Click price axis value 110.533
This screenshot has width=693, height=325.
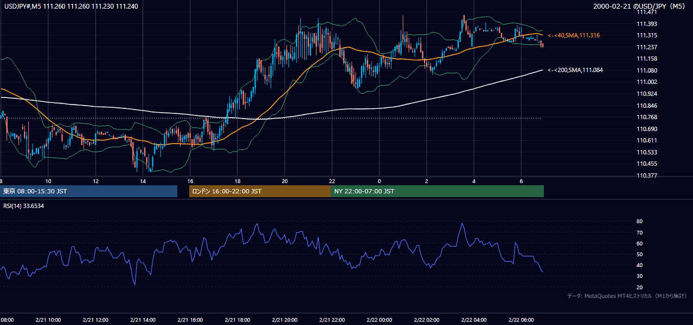click(x=647, y=152)
